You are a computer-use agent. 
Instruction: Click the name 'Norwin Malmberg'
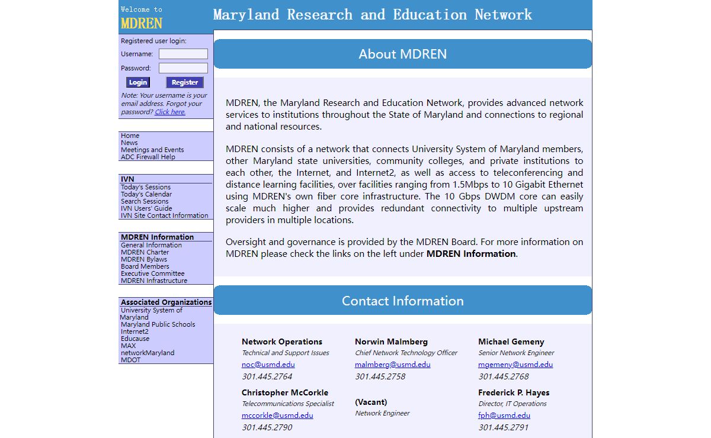pyautogui.click(x=391, y=342)
